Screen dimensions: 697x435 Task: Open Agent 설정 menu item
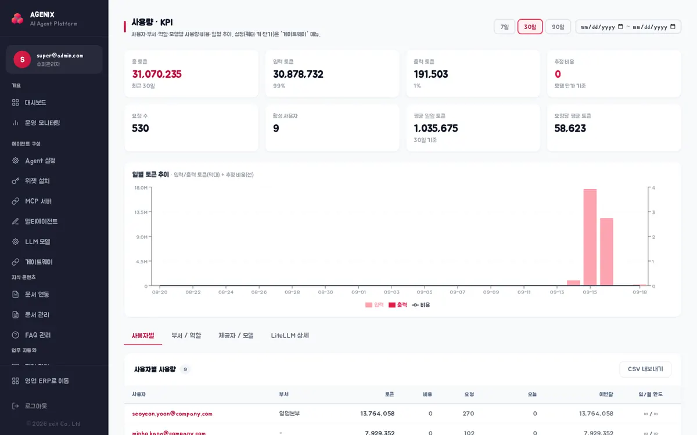point(54,161)
